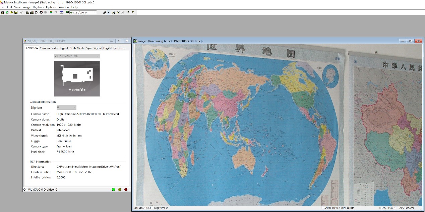Screen dimensions: 425x212
Task: Click the eraser tool icon
Action: [105, 12]
